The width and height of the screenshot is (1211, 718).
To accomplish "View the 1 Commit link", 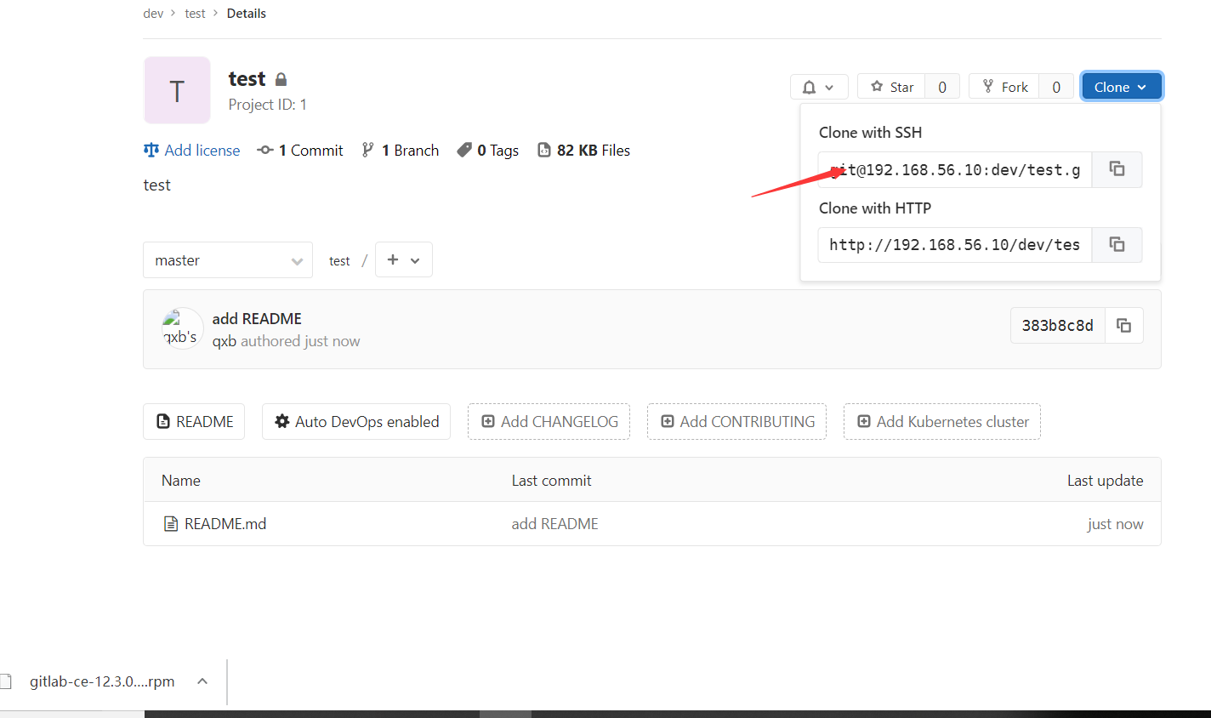I will coord(300,151).
